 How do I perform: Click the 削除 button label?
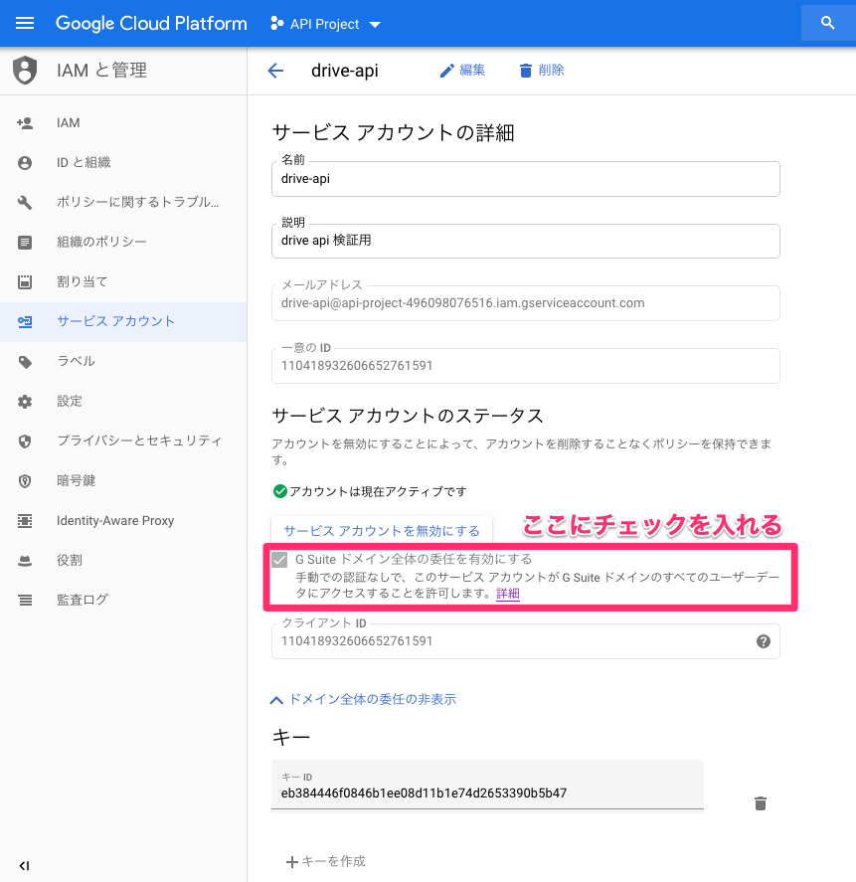tap(551, 70)
